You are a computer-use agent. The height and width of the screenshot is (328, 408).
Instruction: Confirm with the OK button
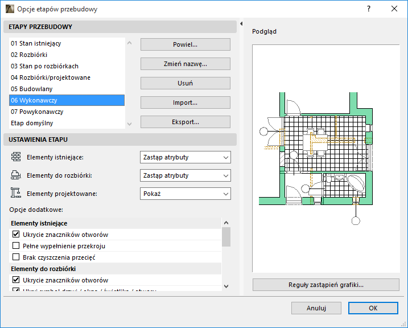[373, 308]
